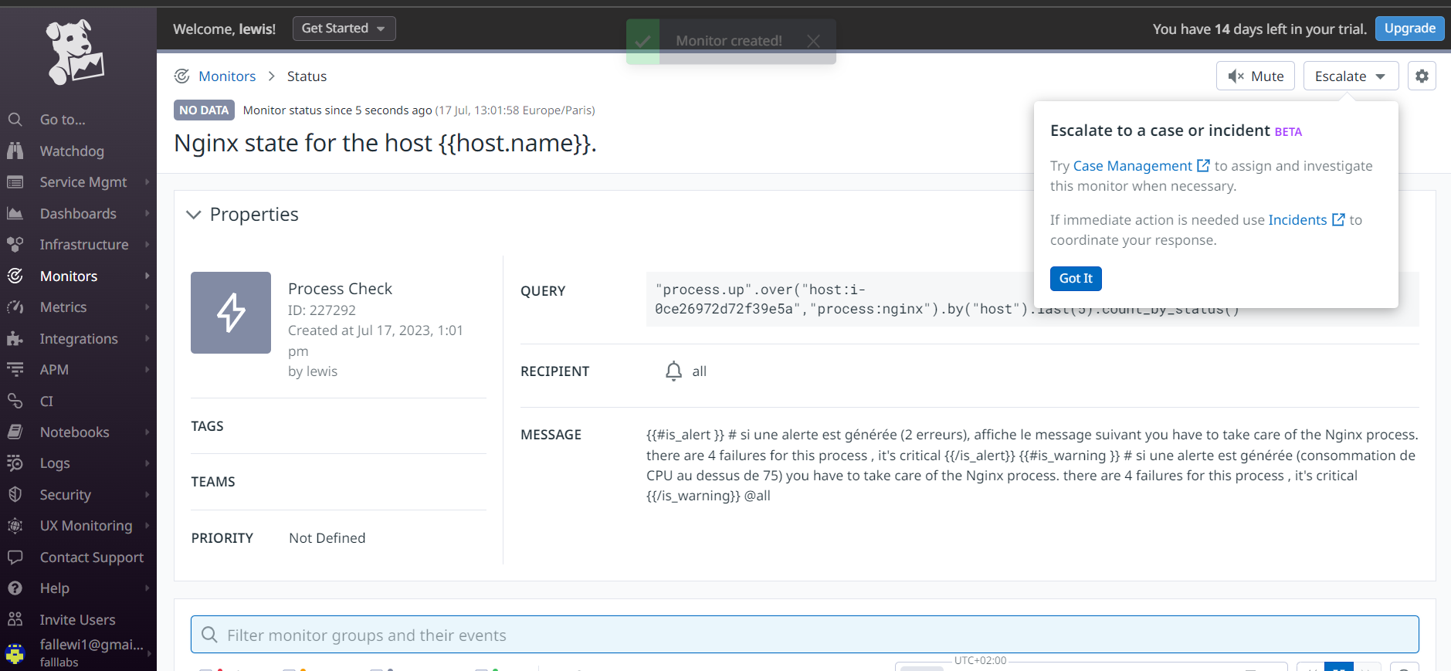Click the 'by lewis' creator text

(313, 371)
